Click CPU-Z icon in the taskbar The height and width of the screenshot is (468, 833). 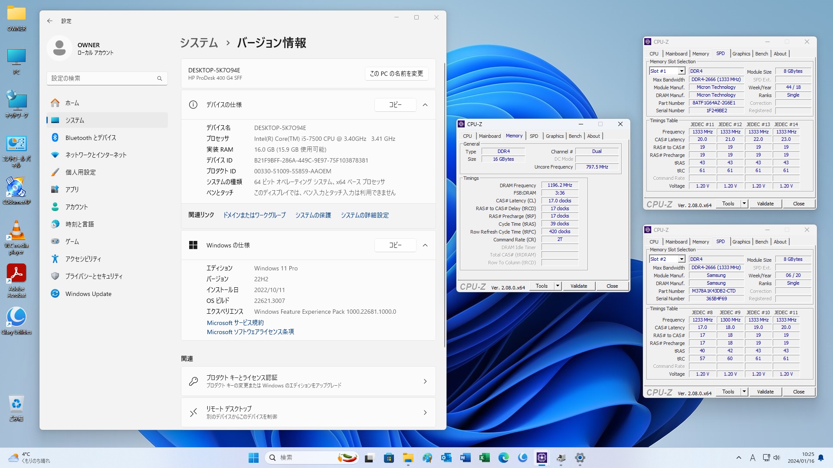tap(541, 458)
